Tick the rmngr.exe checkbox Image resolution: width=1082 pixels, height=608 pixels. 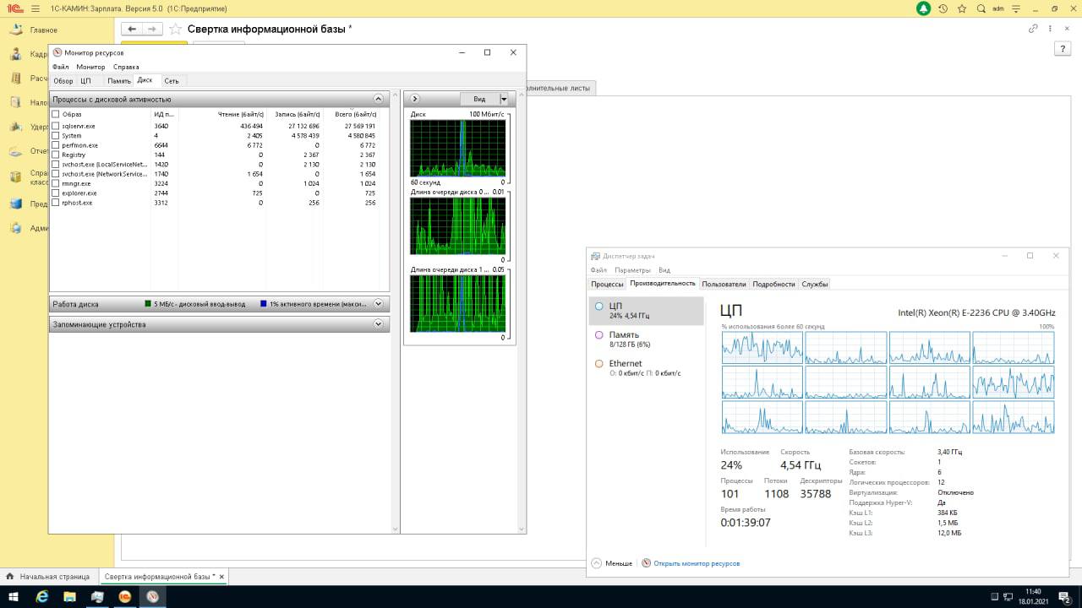click(56, 183)
